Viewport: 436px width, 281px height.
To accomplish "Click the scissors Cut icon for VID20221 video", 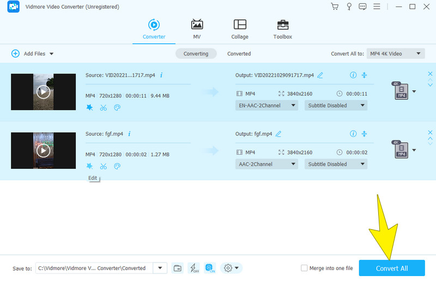I will tap(104, 107).
